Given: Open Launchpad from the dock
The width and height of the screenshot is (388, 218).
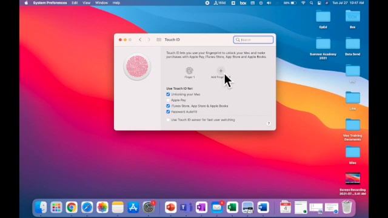Looking at the screenshot, I should point(56,207).
